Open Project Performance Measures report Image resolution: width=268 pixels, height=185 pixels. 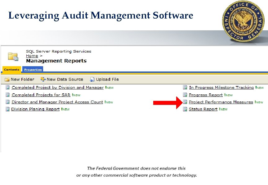[221, 102]
